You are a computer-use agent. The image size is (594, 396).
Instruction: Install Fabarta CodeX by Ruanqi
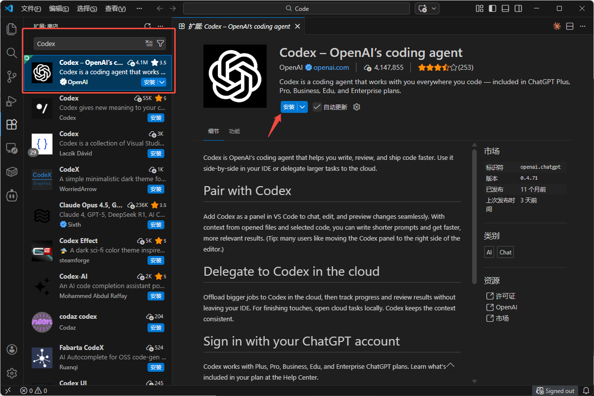pyautogui.click(x=156, y=367)
